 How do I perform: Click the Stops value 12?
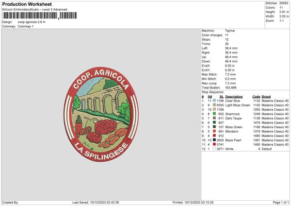click(x=226, y=39)
